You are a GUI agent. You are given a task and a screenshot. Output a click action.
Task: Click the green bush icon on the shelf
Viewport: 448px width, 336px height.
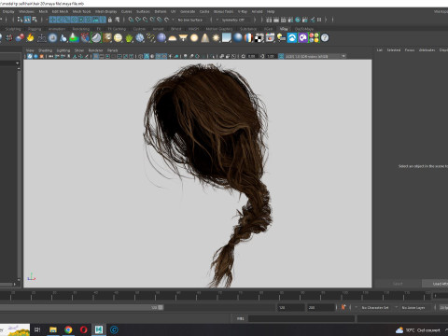[129, 38]
